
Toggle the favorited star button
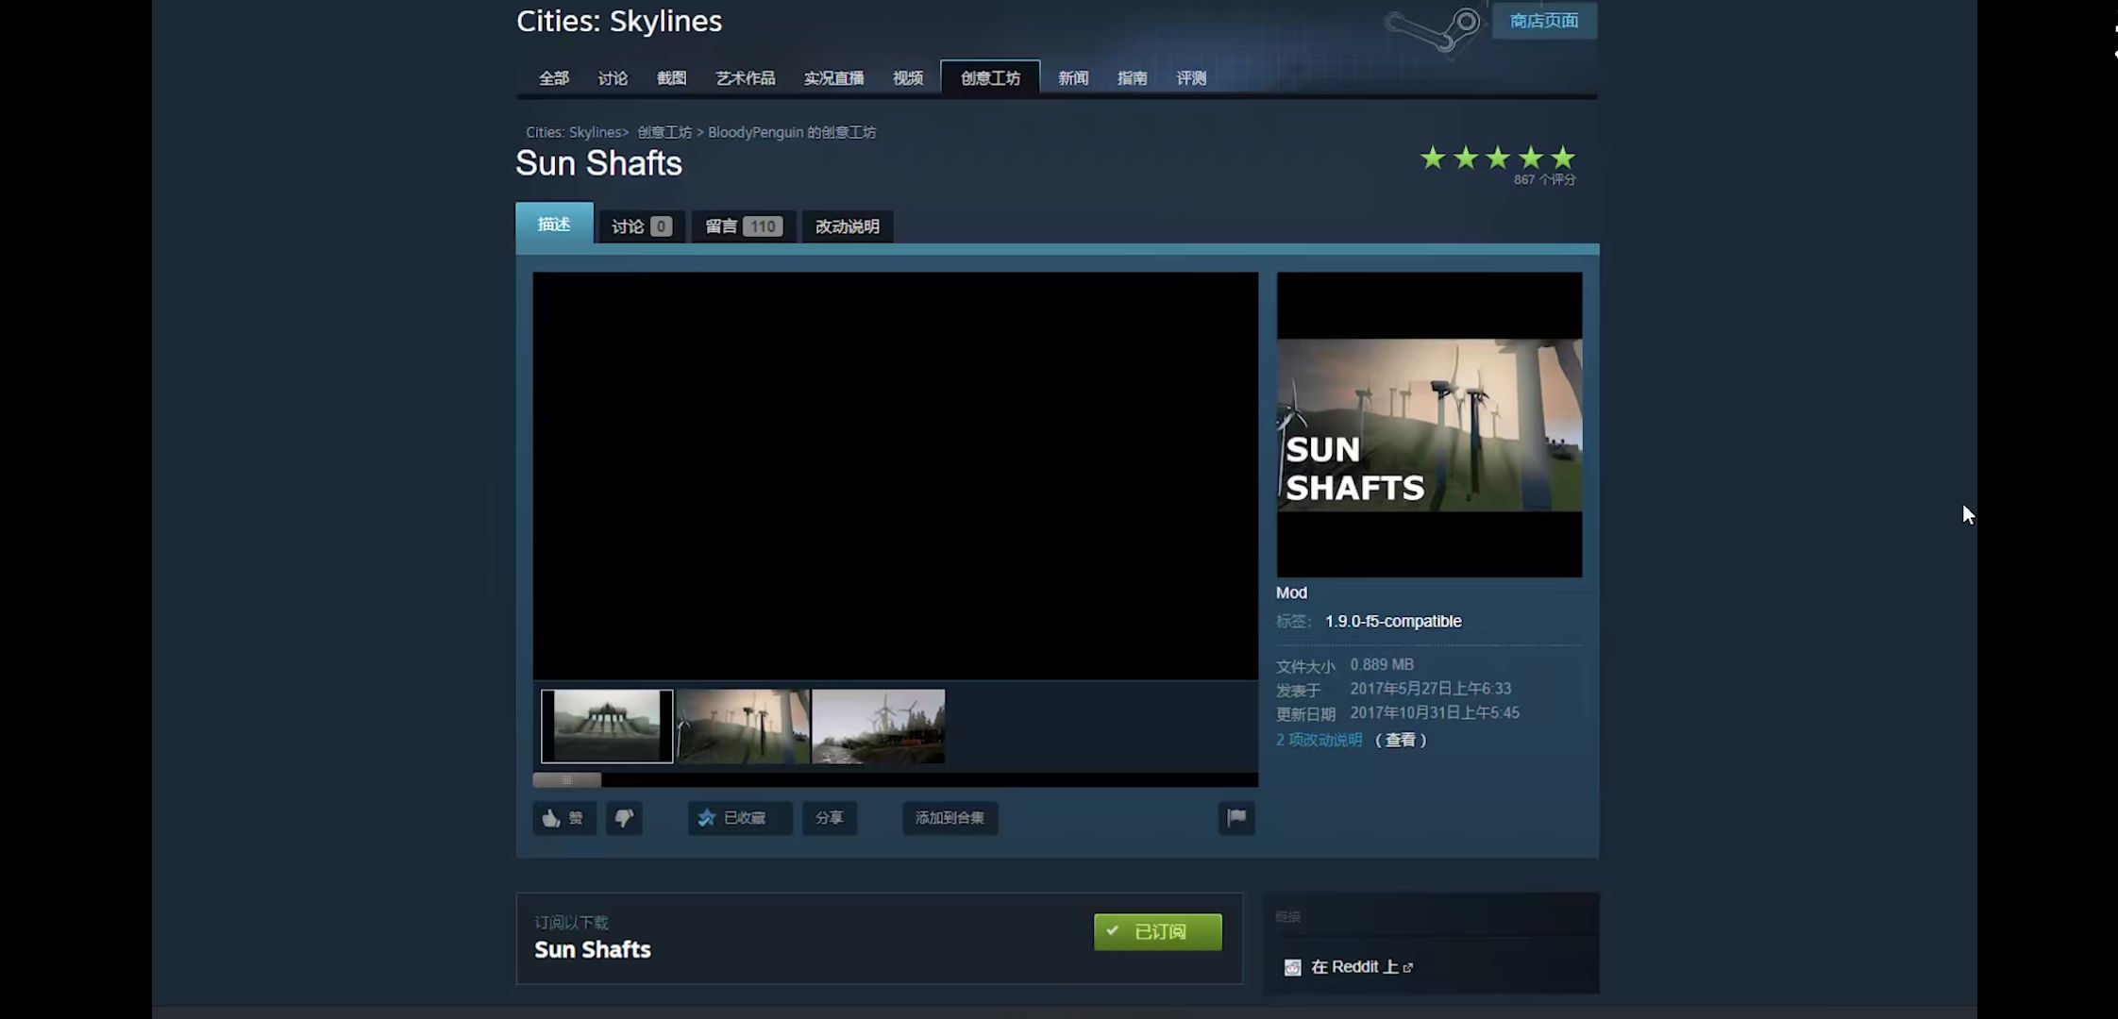(739, 818)
